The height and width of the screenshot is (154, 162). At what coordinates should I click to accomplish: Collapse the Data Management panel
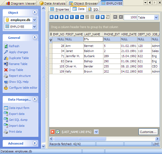[x=35, y=99]
